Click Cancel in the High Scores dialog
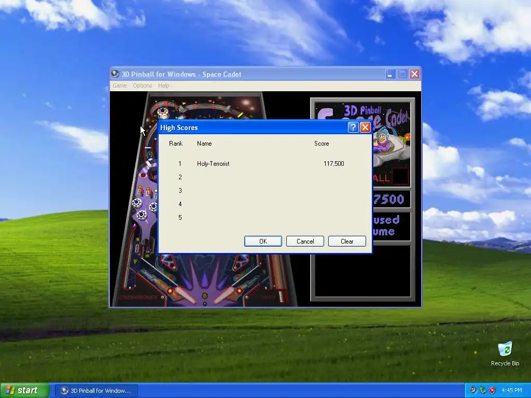531x398 pixels. [305, 241]
